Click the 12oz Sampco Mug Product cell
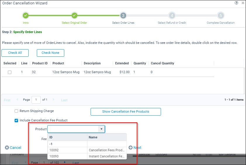 pos(66,72)
